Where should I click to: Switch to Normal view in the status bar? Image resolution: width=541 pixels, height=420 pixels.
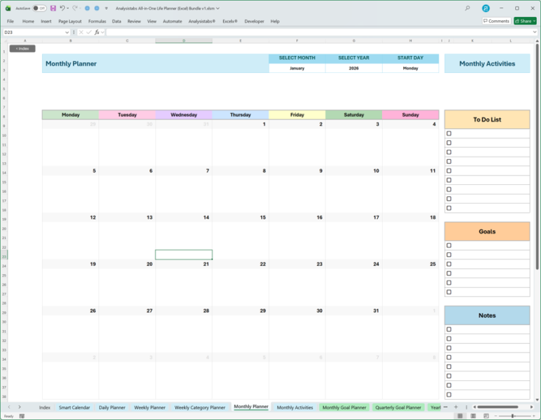click(461, 415)
